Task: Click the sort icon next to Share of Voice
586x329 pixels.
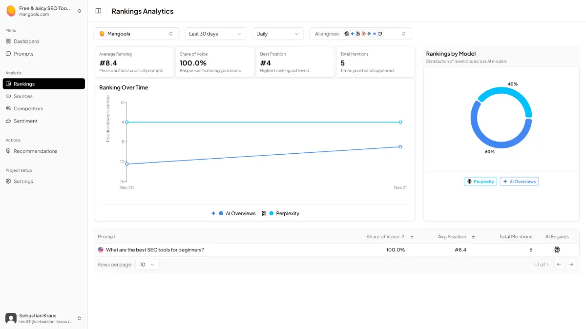Action: [x=403, y=237]
